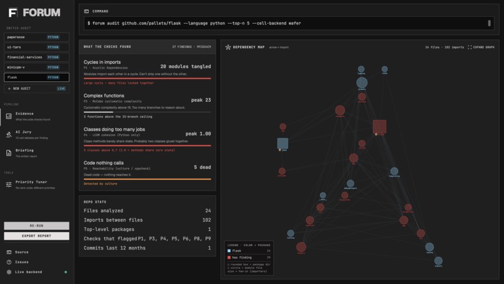This screenshot has height=284, width=504.
Task: Open the Briefing document icon
Action: point(9,153)
